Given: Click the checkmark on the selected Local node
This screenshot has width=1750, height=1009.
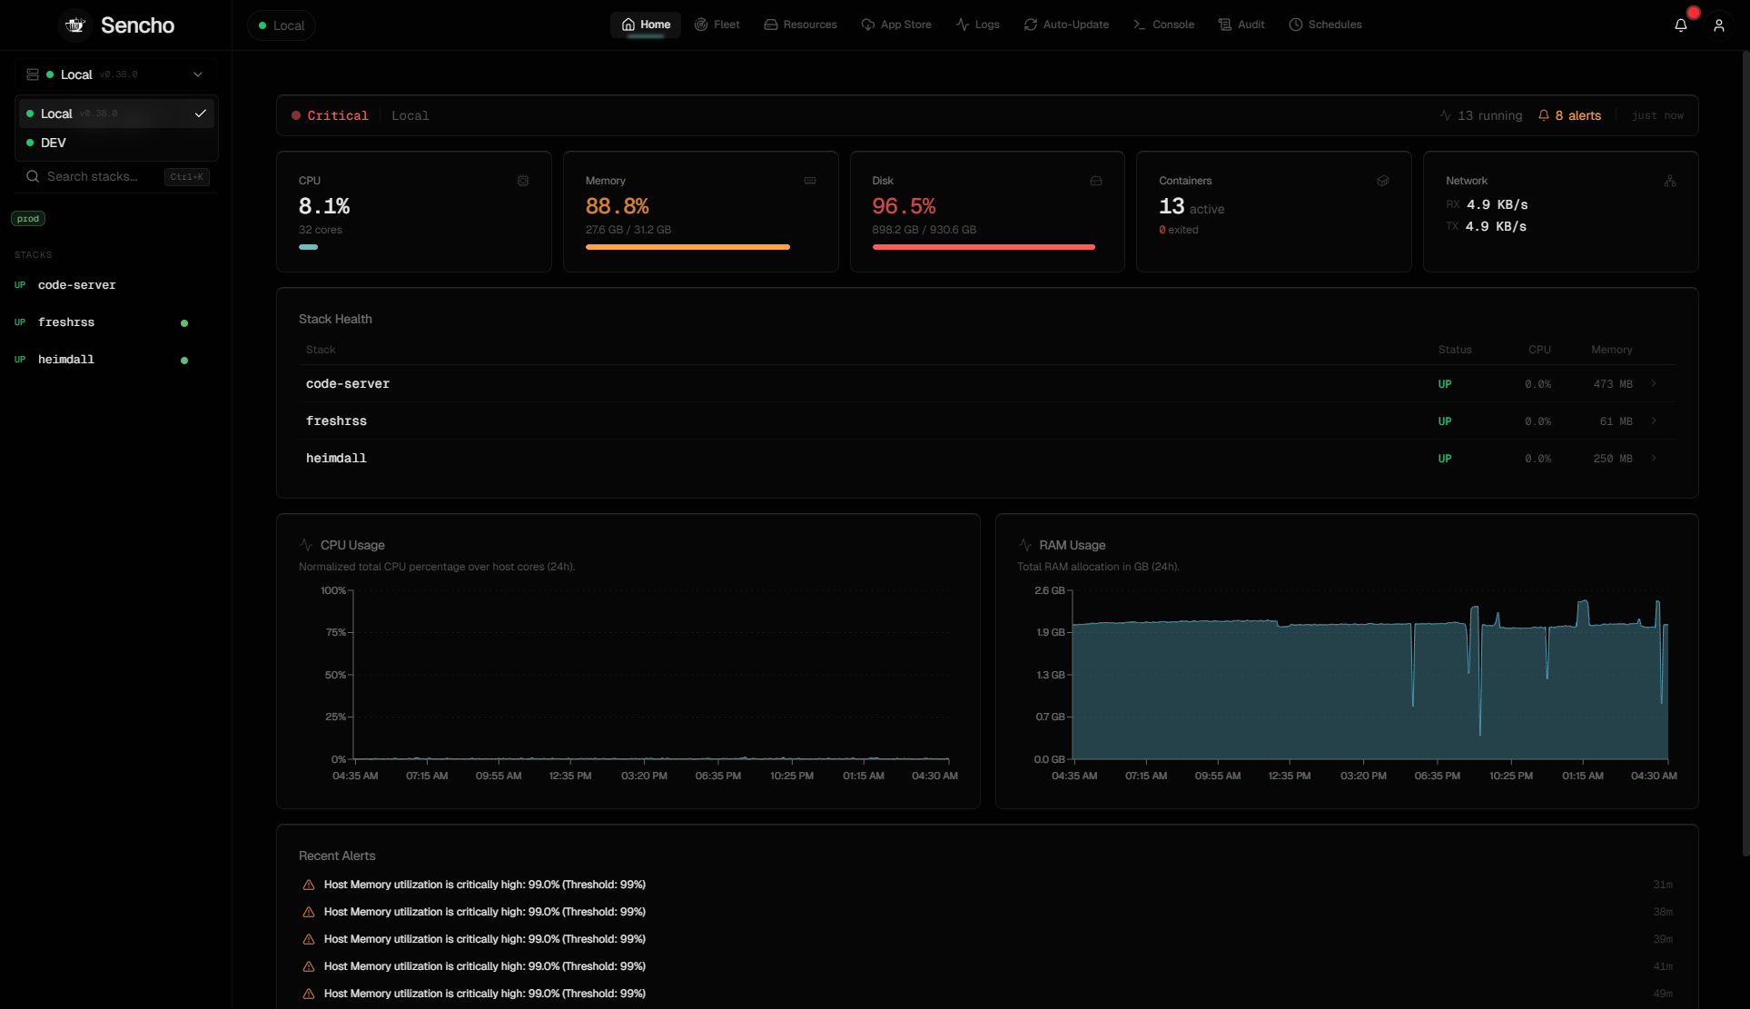Looking at the screenshot, I should pyautogui.click(x=201, y=114).
